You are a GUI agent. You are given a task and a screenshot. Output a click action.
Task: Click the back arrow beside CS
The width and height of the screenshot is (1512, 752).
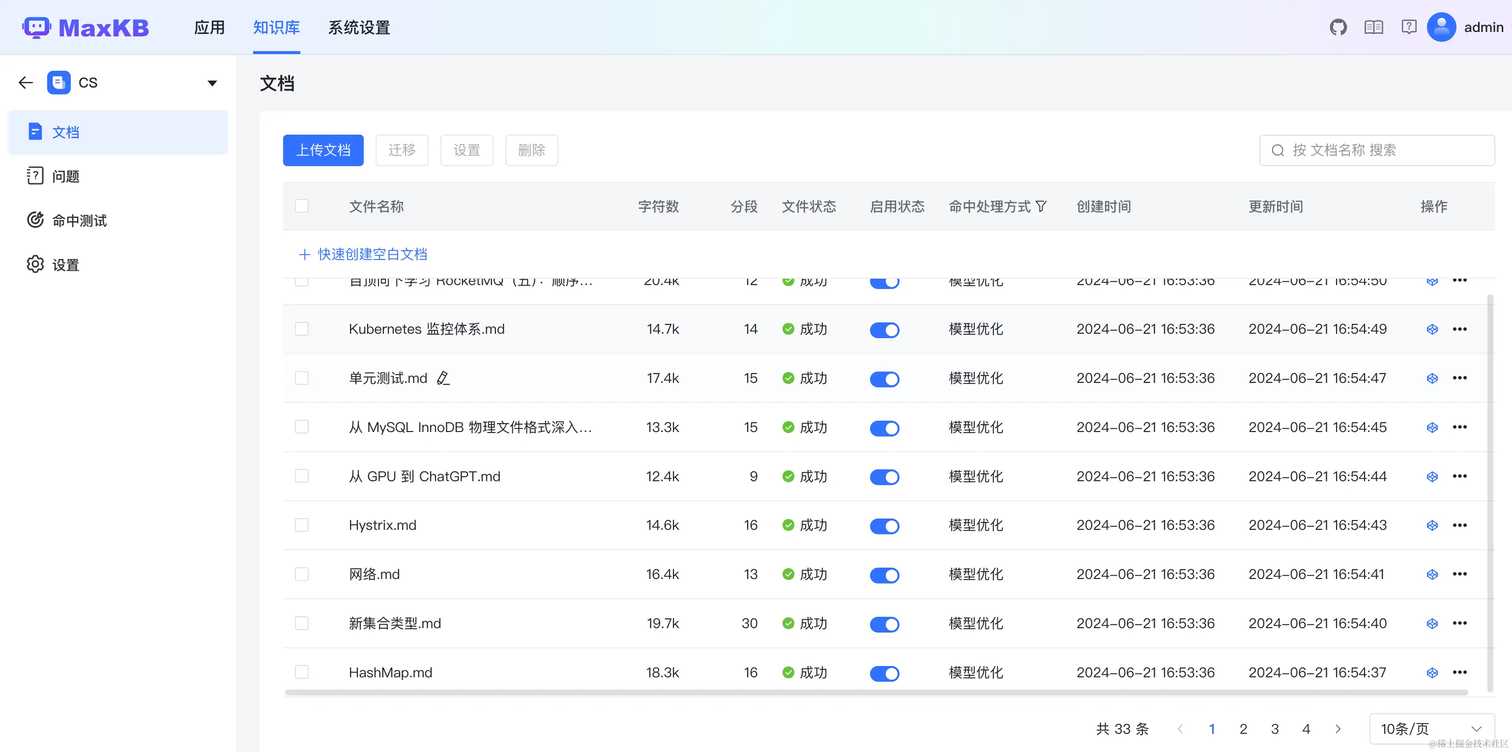click(25, 82)
